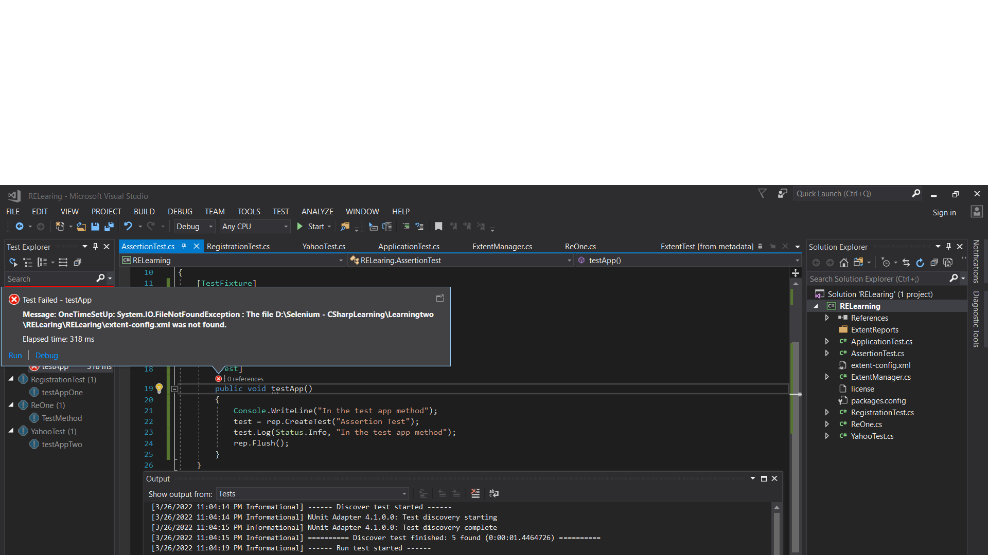The width and height of the screenshot is (988, 555).
Task: Open the BUILD menu
Action: [x=144, y=212]
